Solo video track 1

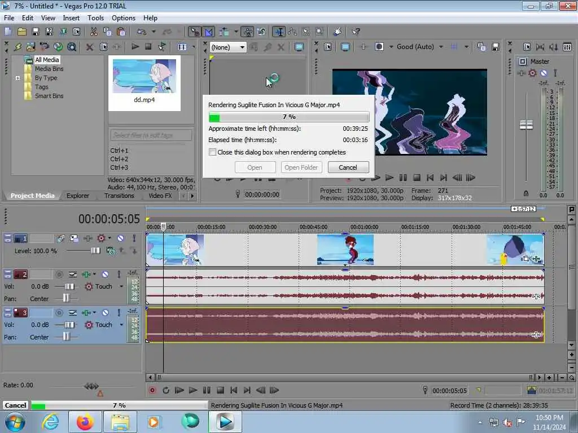click(134, 238)
